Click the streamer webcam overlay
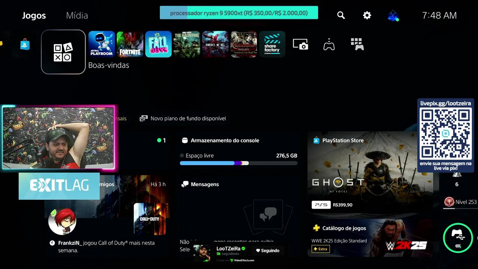 tap(58, 137)
